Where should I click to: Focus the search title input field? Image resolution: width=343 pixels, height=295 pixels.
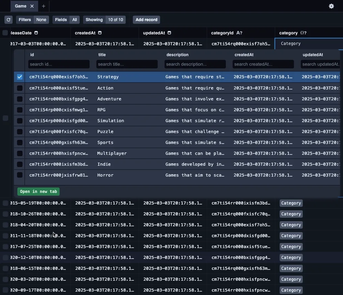click(127, 64)
